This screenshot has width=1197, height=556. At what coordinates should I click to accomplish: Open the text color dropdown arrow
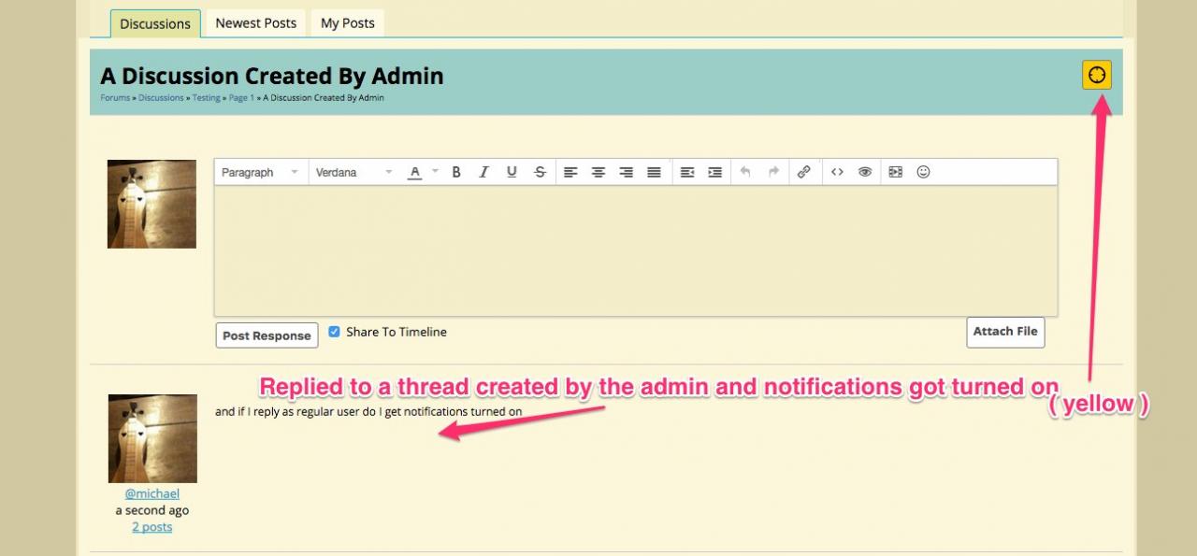click(x=435, y=172)
